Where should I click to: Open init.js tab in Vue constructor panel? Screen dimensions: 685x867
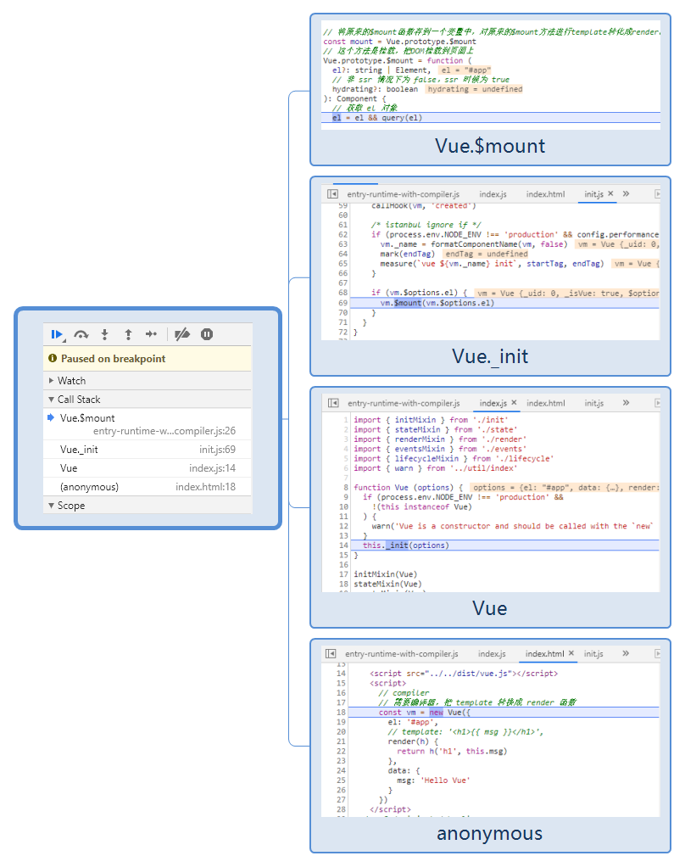593,403
